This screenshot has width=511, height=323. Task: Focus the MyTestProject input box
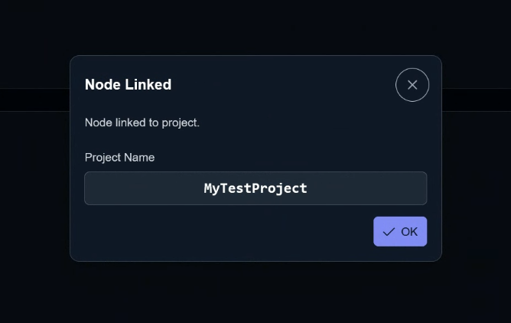[x=255, y=188]
